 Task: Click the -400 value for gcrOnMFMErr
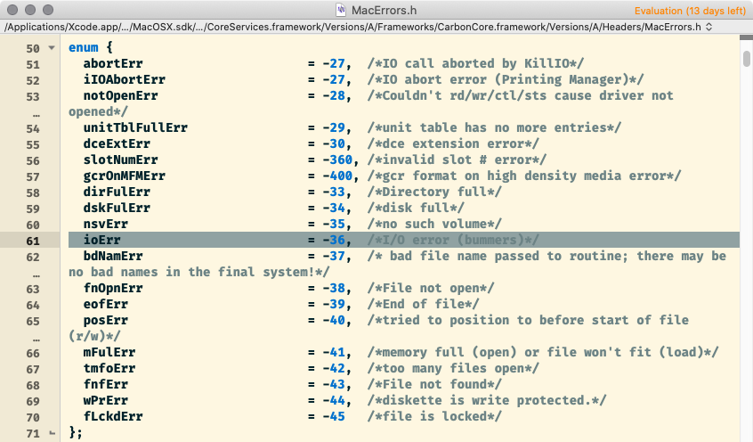tap(336, 176)
